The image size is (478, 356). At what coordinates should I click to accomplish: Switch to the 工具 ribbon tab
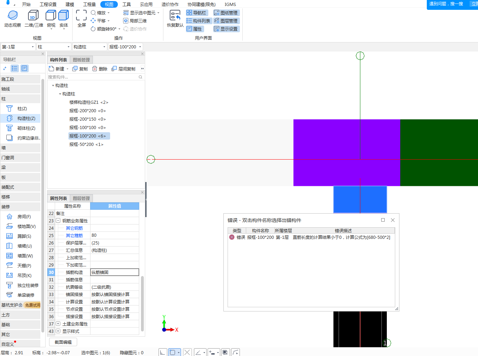point(127,4)
